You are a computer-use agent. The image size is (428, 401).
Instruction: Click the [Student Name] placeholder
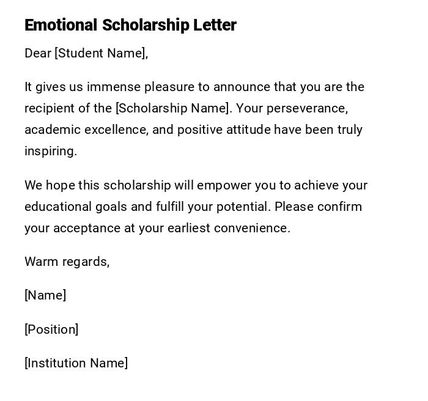coord(100,53)
